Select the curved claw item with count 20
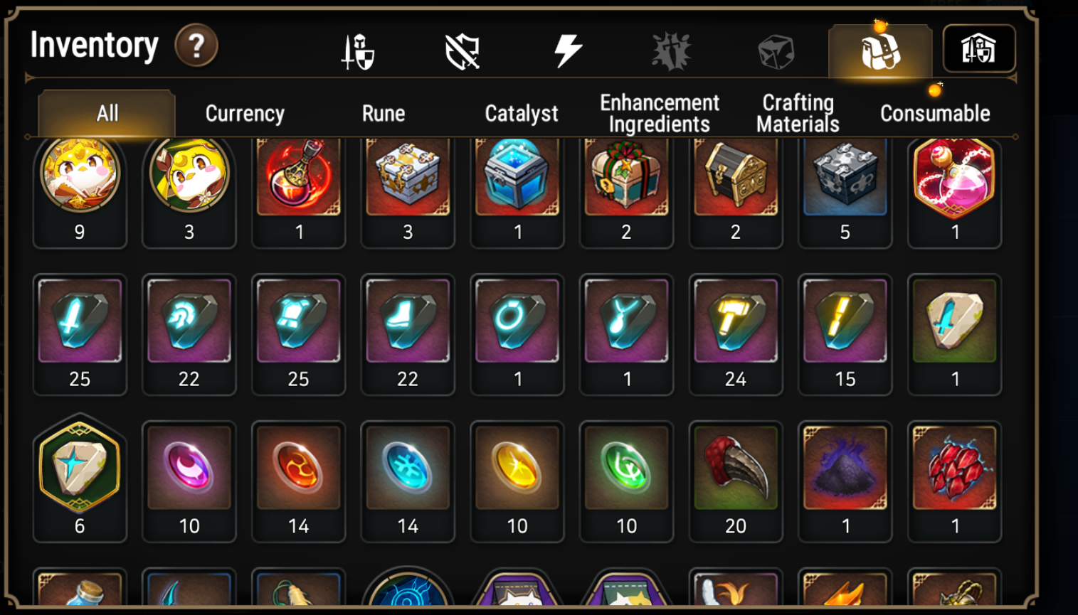 point(736,481)
